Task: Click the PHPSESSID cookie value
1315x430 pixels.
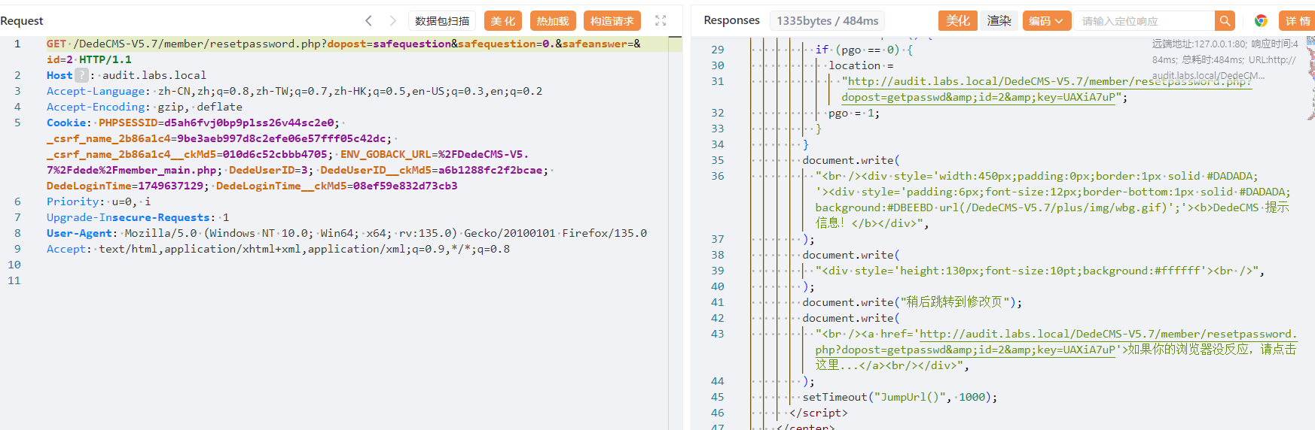Action: [249, 123]
